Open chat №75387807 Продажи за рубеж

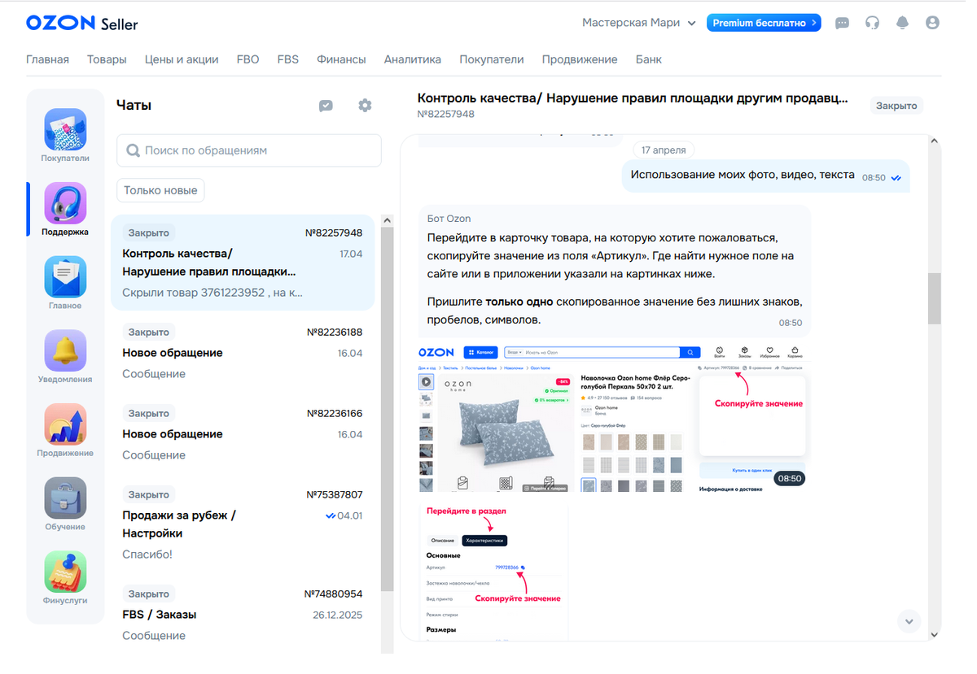click(x=243, y=524)
